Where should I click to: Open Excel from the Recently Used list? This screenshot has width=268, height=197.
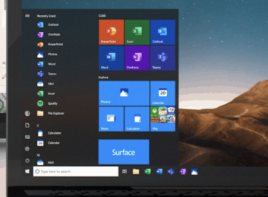[46, 94]
